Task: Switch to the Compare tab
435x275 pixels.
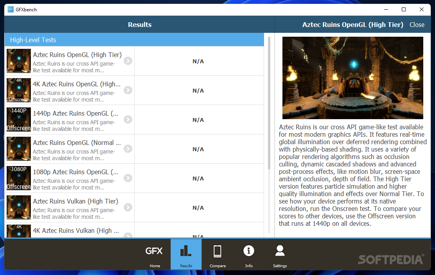Action: click(x=217, y=255)
